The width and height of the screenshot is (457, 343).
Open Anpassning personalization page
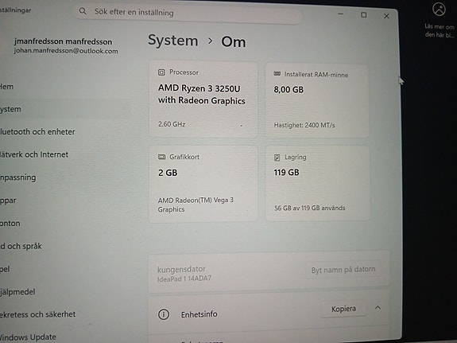click(x=18, y=177)
